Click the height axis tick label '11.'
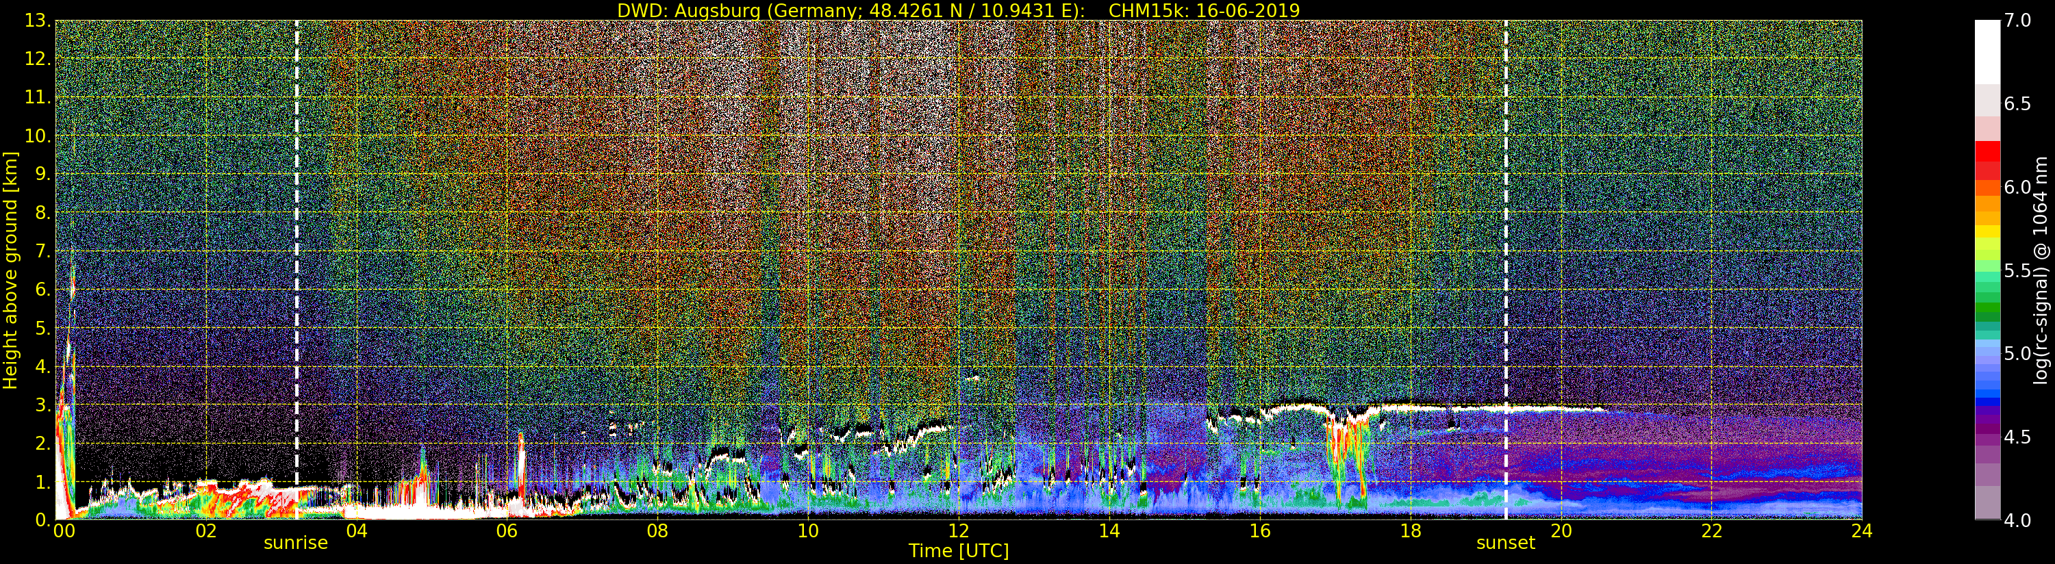 [x=38, y=97]
